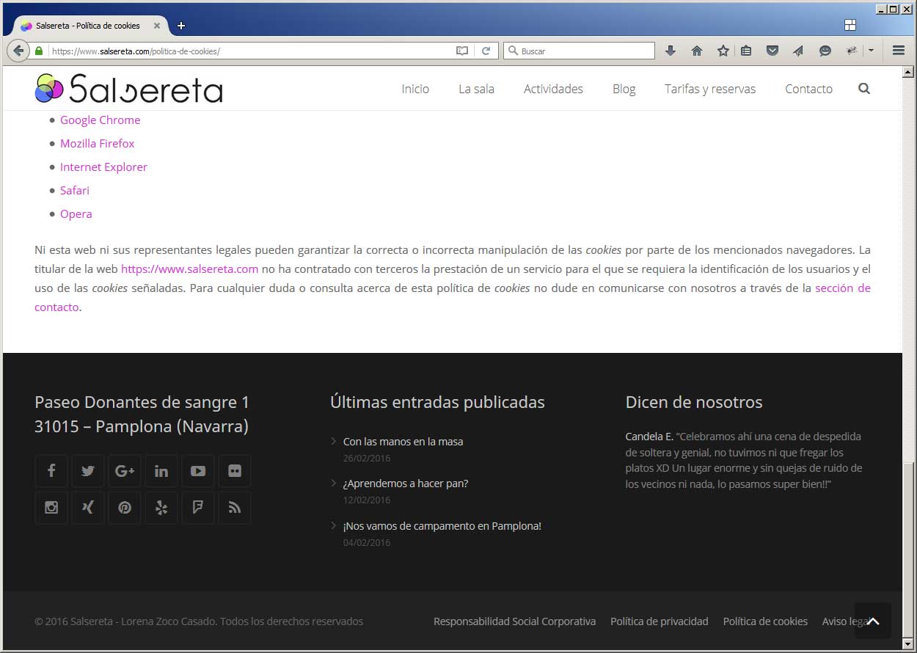917x653 pixels.
Task: Bookmark this page with the star icon
Action: pyautogui.click(x=723, y=51)
